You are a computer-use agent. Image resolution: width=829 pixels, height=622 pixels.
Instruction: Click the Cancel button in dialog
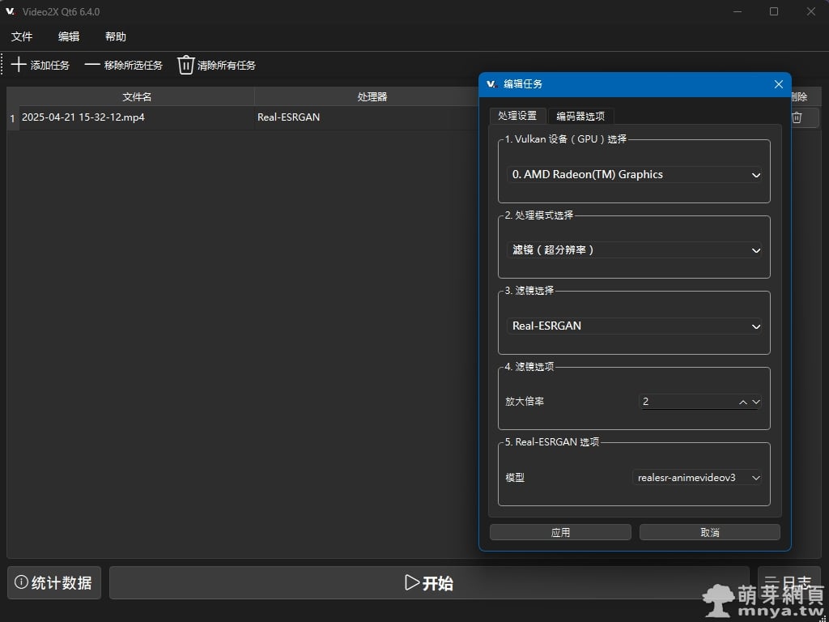709,532
